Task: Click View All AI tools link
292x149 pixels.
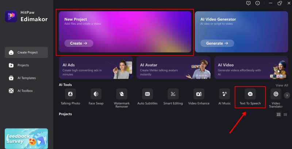Action: (x=282, y=85)
